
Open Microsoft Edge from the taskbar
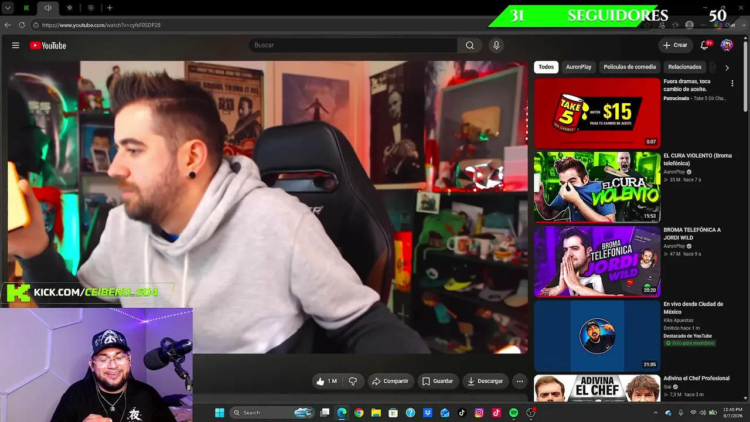[342, 413]
